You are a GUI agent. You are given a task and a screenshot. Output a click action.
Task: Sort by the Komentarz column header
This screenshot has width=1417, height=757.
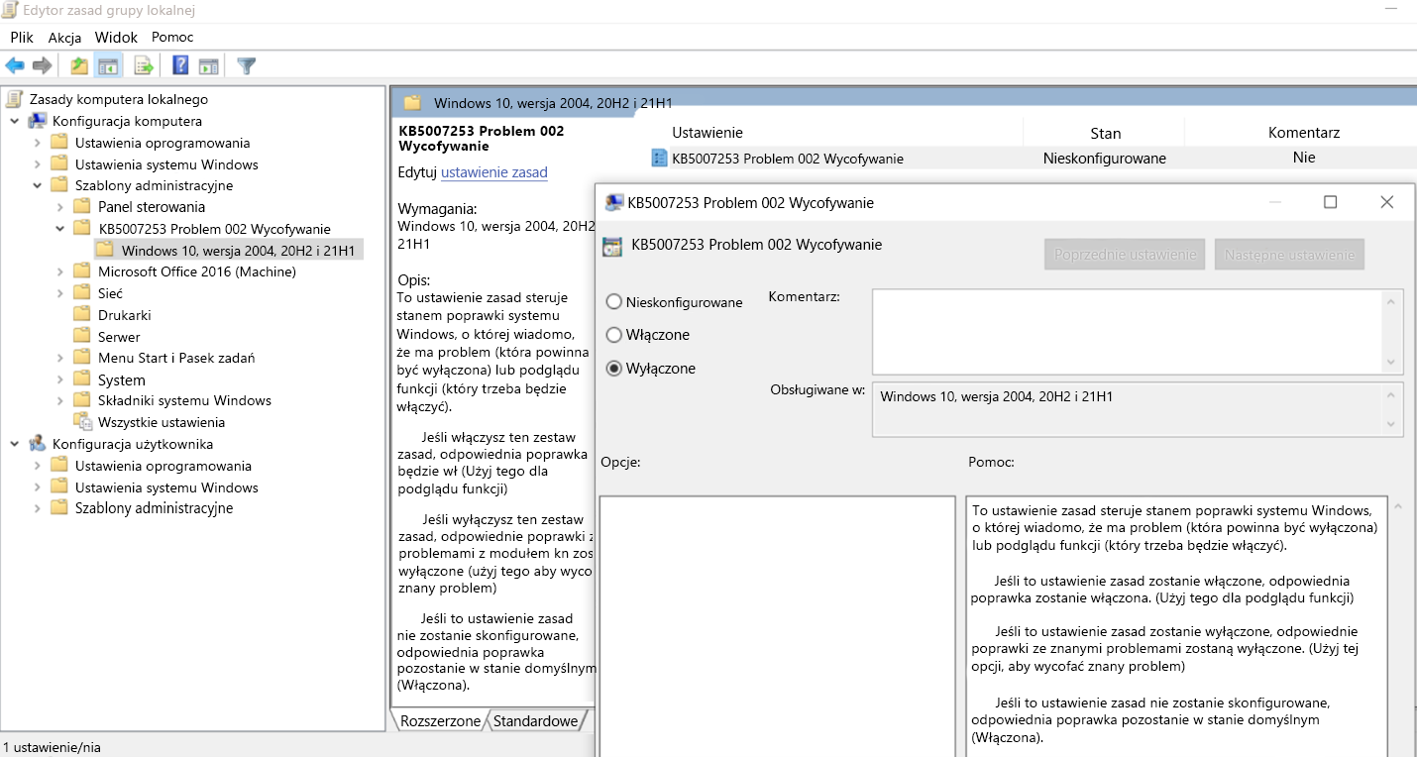click(1304, 133)
